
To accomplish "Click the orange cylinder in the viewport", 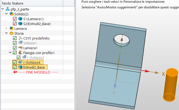I will click(170, 85).
